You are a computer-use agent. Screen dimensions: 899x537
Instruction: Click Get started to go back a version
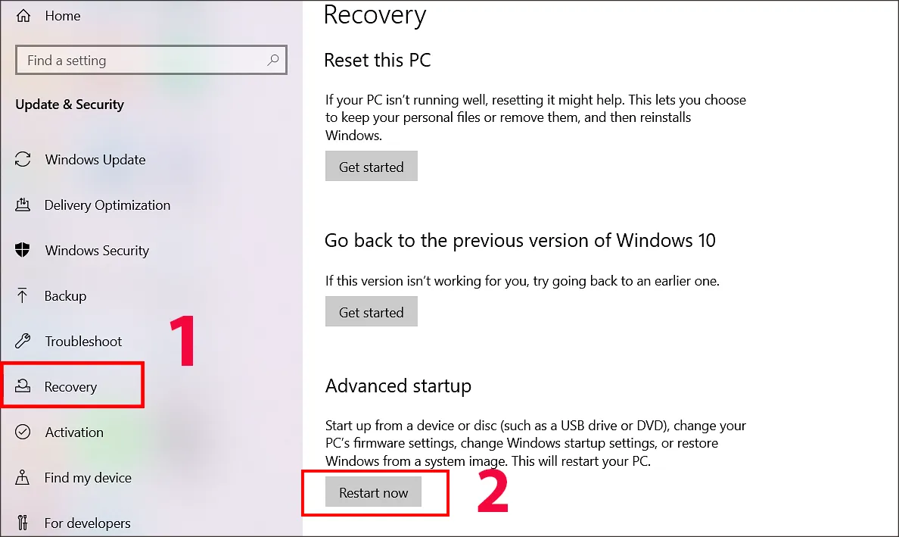(x=371, y=312)
